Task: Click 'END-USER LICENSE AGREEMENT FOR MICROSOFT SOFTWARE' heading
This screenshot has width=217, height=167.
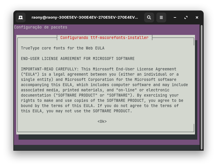Action: pos(78,59)
